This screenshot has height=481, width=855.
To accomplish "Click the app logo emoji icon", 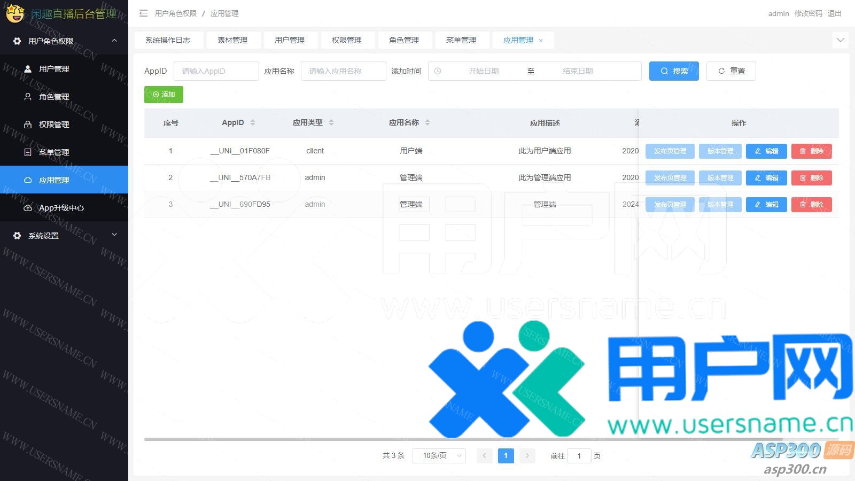I will [x=15, y=13].
